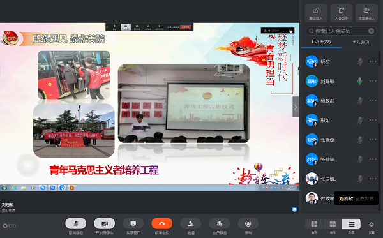Collapse the side panel with arrow chevron
Image resolution: width=383 pixels, height=238 pixels.
click(296, 107)
